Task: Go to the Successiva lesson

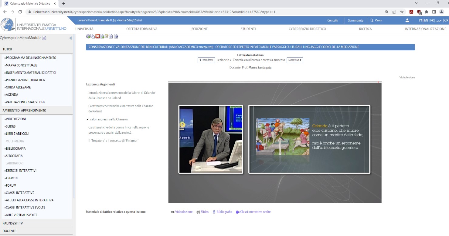Action: pos(295,60)
